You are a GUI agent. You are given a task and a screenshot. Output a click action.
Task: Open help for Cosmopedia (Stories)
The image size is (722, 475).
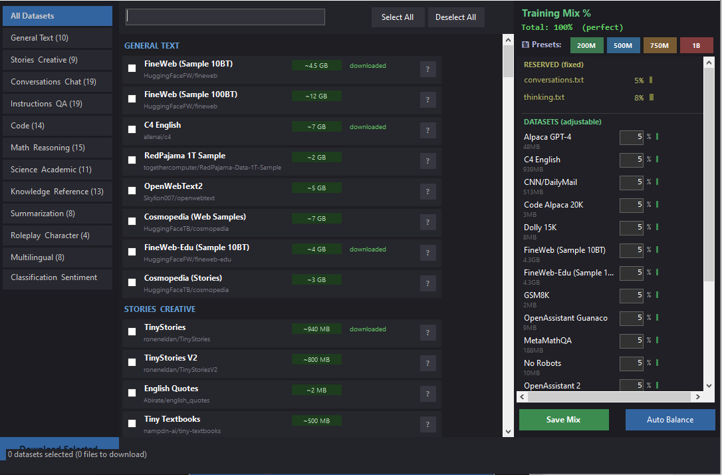coord(427,283)
